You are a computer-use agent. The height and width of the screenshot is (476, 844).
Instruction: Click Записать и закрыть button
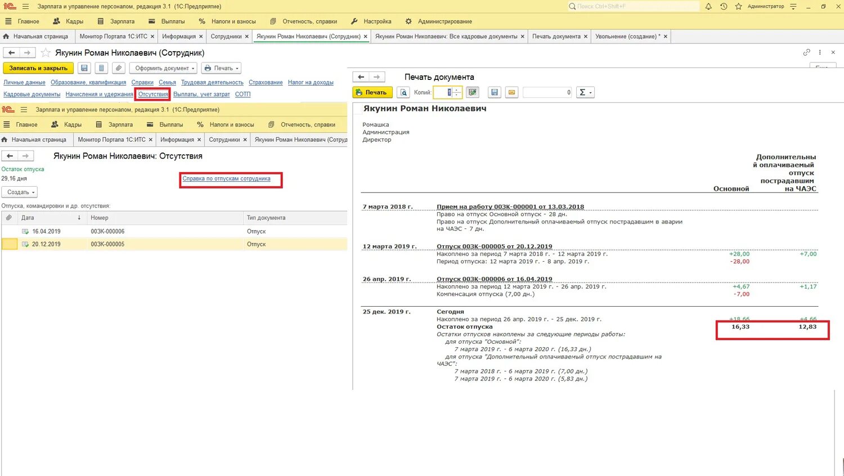point(38,68)
